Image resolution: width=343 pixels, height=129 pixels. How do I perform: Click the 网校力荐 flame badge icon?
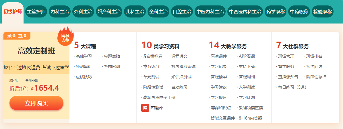pyautogui.click(x=65, y=36)
